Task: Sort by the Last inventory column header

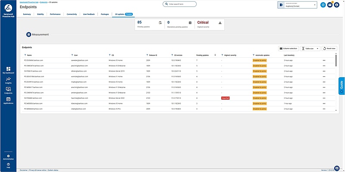Action: tap(289, 55)
